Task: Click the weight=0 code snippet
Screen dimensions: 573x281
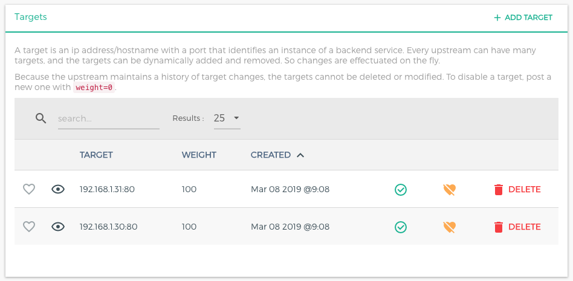Action: [94, 88]
